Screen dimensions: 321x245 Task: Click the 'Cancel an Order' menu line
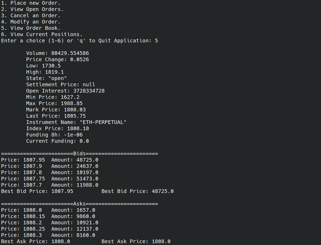(x=31, y=16)
